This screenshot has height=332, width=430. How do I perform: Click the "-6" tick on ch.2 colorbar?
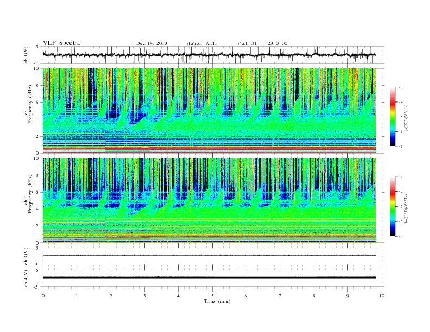(400, 221)
